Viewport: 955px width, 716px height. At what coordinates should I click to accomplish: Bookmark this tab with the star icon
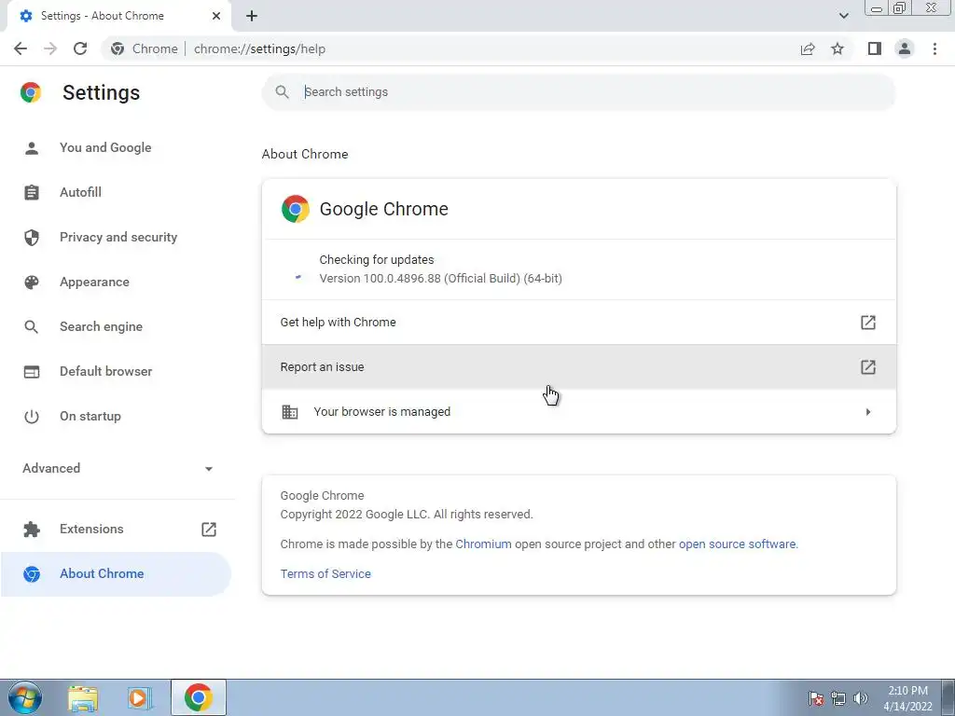(x=837, y=48)
